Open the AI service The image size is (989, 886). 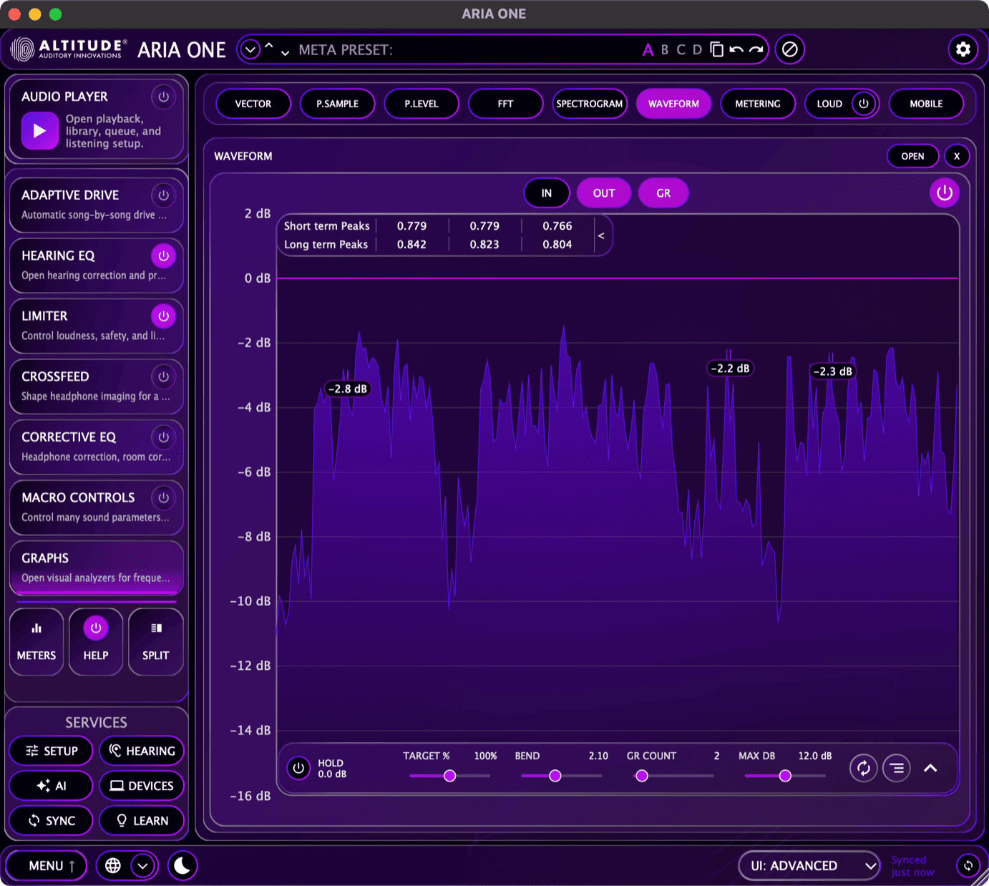tap(52, 786)
